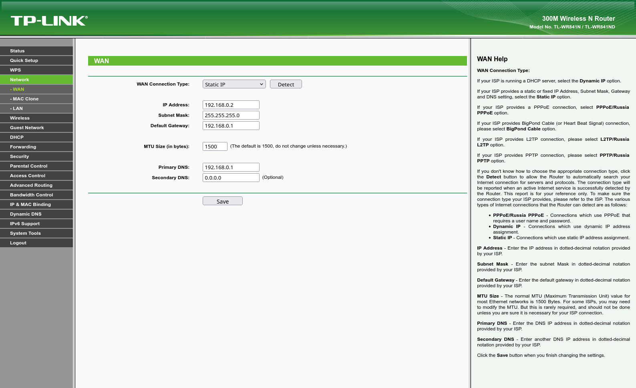Click the '300M Wireless N Router' text
The image size is (636, 388).
pyautogui.click(x=578, y=18)
